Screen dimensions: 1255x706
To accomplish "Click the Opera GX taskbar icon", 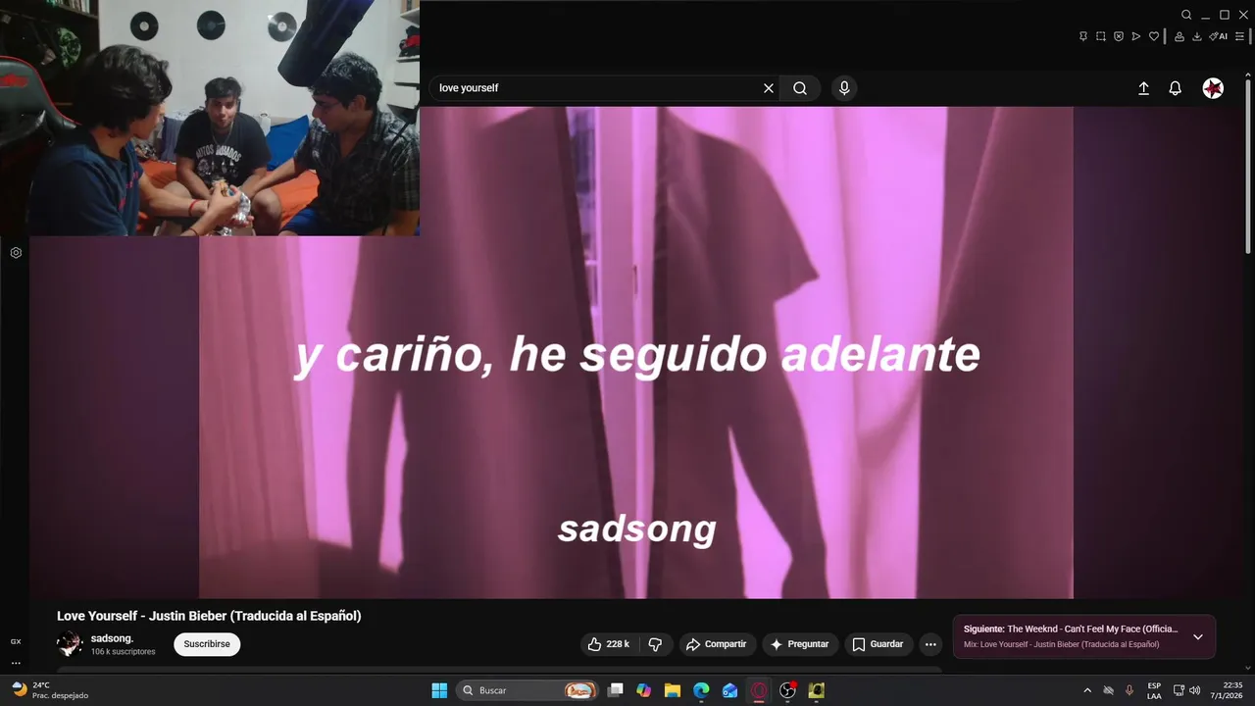I will coord(759,690).
